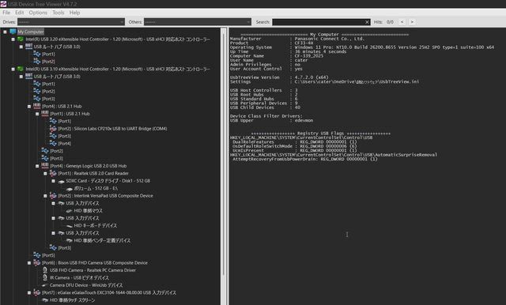Collapse the eGalax eGalaxTouch [Port7] node
Screen dimensions: 506x305
(29, 292)
